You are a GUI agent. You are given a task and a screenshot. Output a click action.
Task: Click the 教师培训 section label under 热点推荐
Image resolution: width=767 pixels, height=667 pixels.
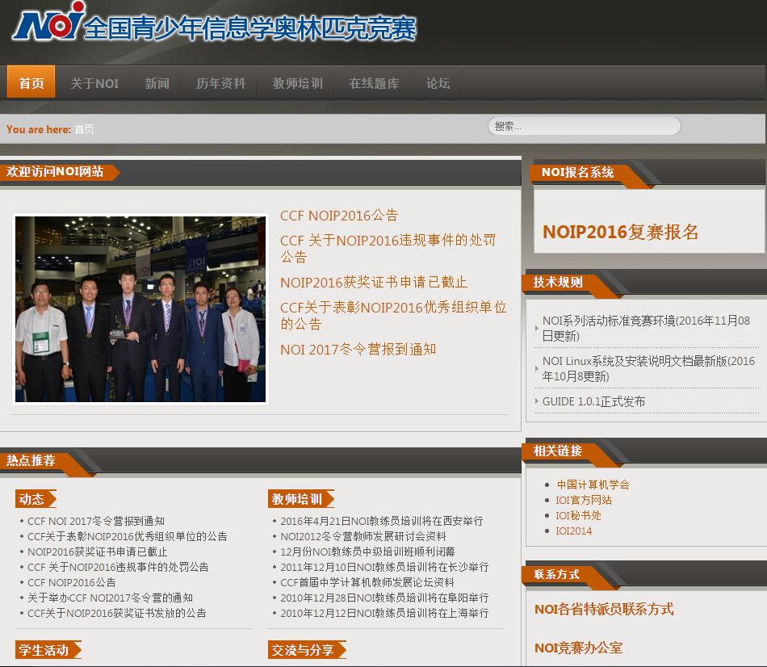point(301,499)
